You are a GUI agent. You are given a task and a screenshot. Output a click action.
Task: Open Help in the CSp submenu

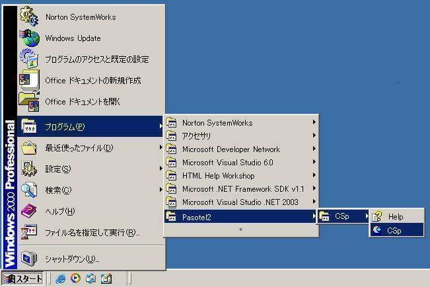(397, 216)
